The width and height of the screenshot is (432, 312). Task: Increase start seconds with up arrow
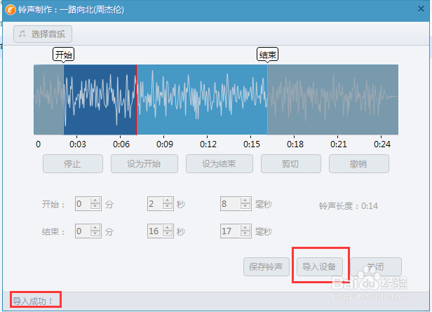click(168, 201)
